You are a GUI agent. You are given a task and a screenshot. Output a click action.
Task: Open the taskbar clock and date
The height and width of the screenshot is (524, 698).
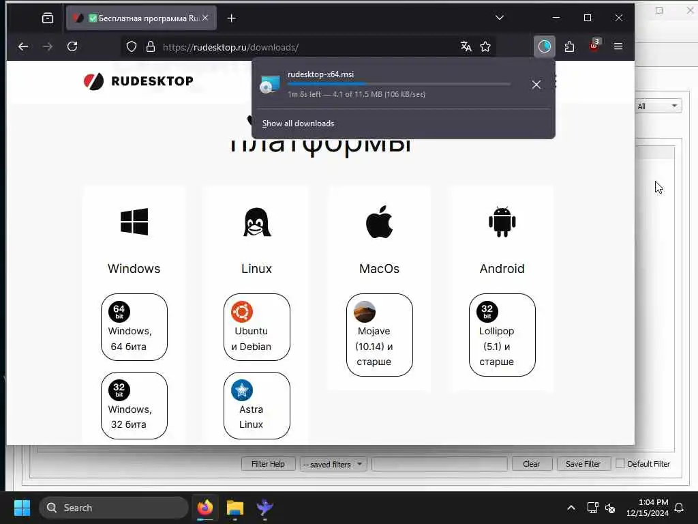tap(648, 508)
